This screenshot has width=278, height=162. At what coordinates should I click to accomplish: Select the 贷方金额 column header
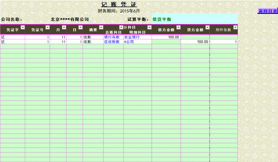[195, 30]
